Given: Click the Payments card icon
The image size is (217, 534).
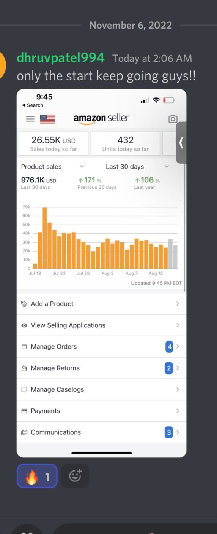Looking at the screenshot, I should (24, 411).
